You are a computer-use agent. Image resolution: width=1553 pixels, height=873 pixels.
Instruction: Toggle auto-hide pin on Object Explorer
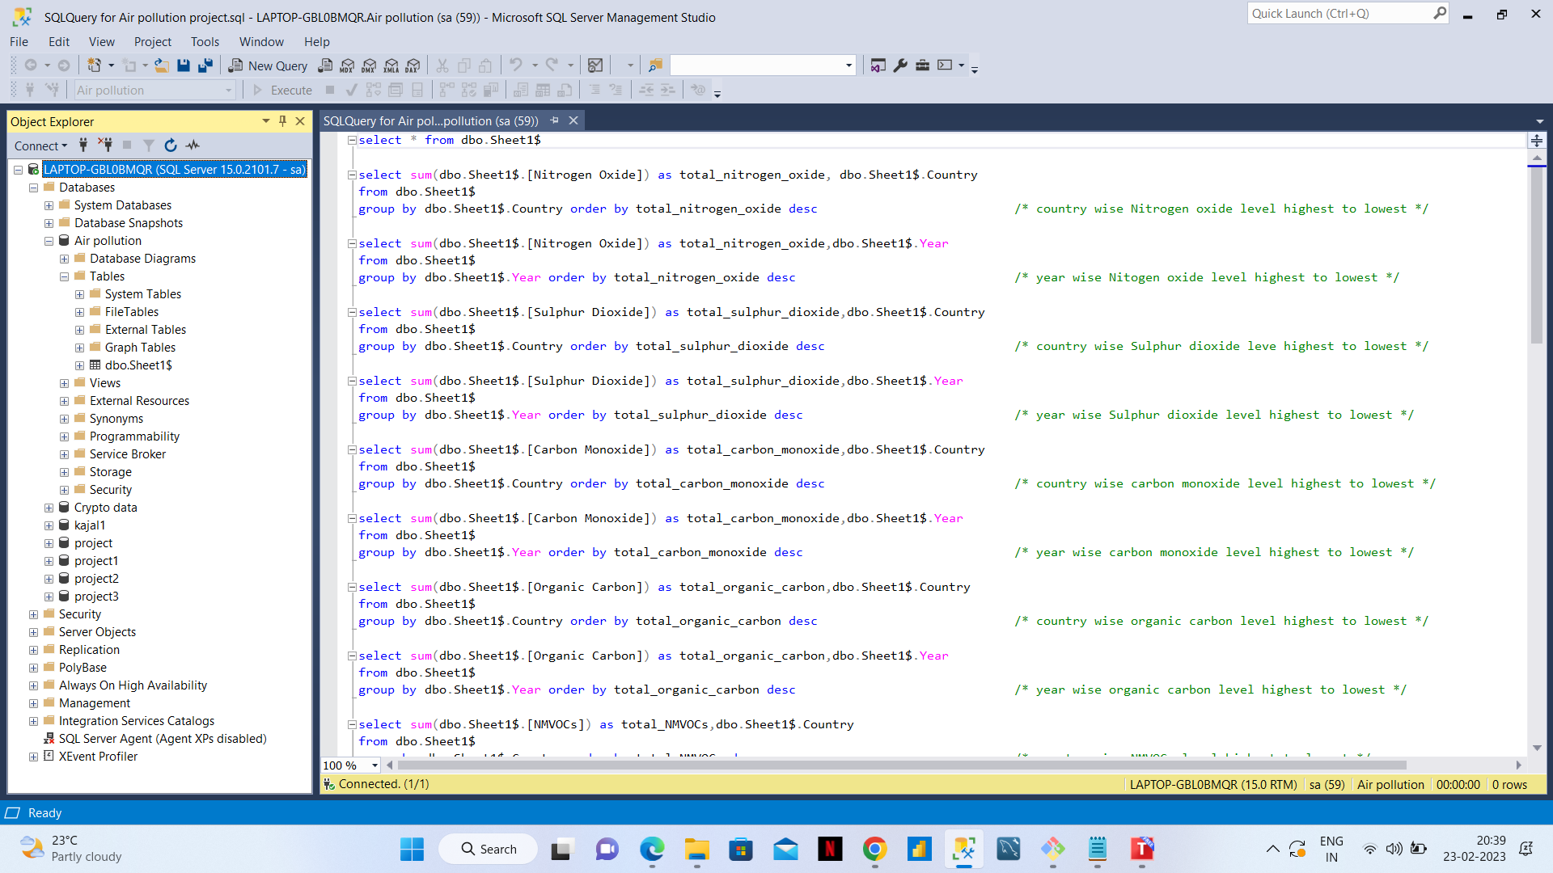point(282,121)
